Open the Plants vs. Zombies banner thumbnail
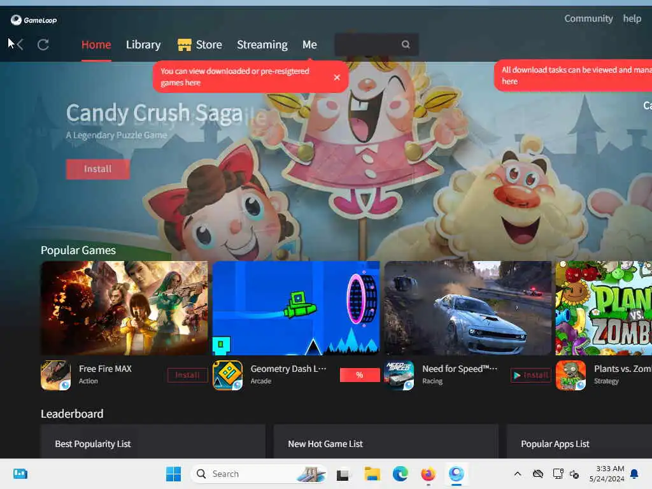This screenshot has height=489, width=652. pos(604,308)
